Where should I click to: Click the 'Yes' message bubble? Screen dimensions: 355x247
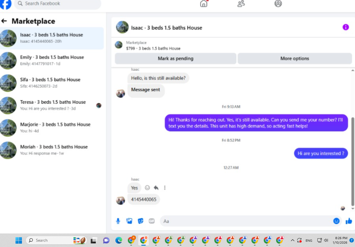tap(135, 188)
